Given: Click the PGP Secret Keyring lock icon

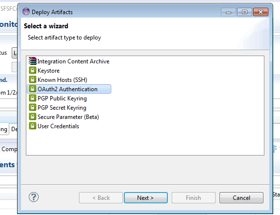Looking at the screenshot, I should [33, 107].
